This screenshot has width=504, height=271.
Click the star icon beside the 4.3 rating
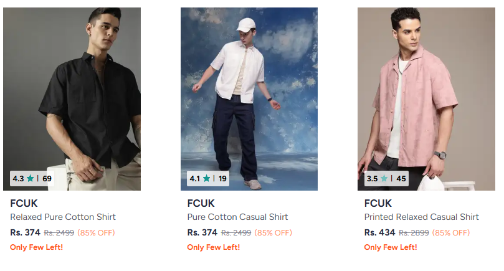click(30, 178)
